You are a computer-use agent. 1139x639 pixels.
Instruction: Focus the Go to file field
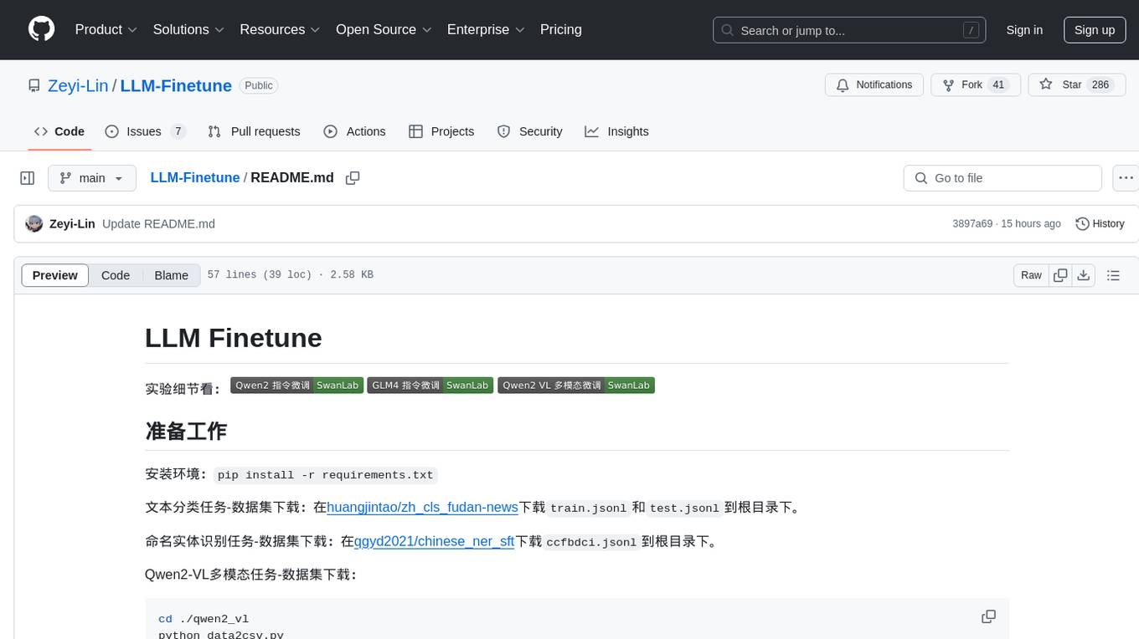[1002, 178]
